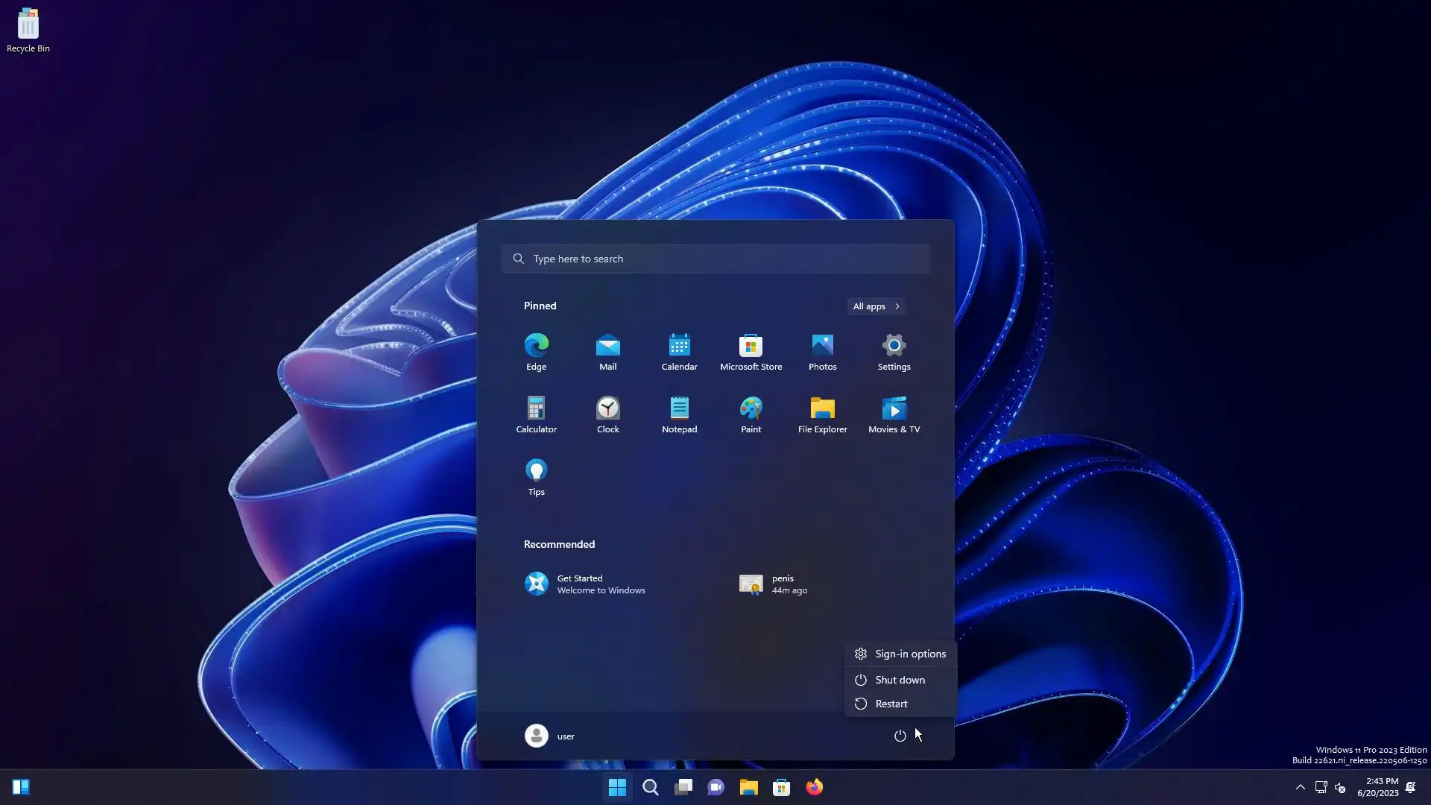Click the Type here to search box
The image size is (1431, 805).
[715, 259]
